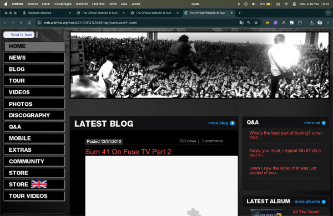Click the translate page icon

(241, 23)
